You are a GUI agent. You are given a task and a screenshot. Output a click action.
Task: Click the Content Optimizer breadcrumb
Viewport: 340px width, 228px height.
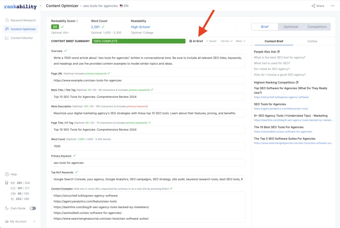pyautogui.click(x=62, y=6)
